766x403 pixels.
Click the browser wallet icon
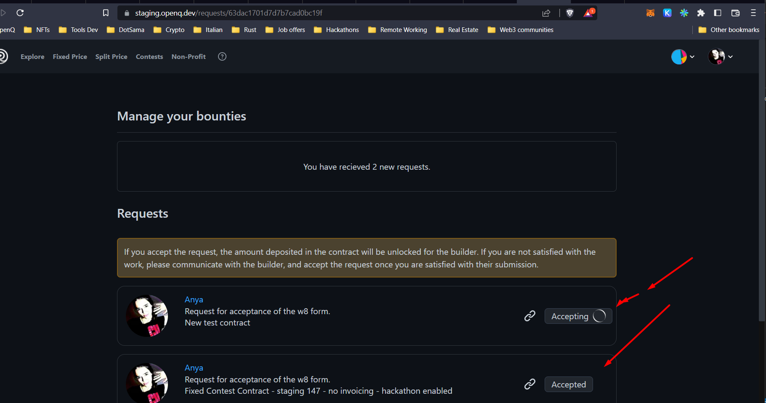point(735,13)
